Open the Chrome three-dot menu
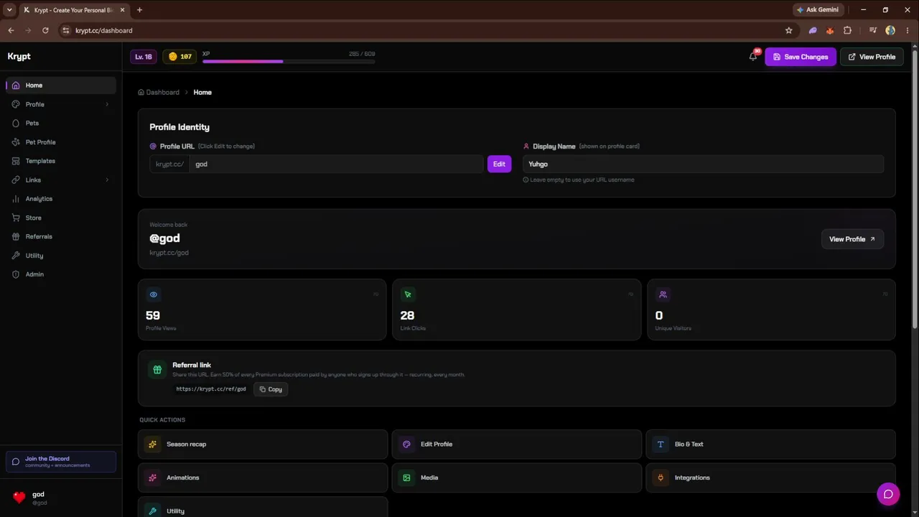919x517 pixels. click(908, 30)
